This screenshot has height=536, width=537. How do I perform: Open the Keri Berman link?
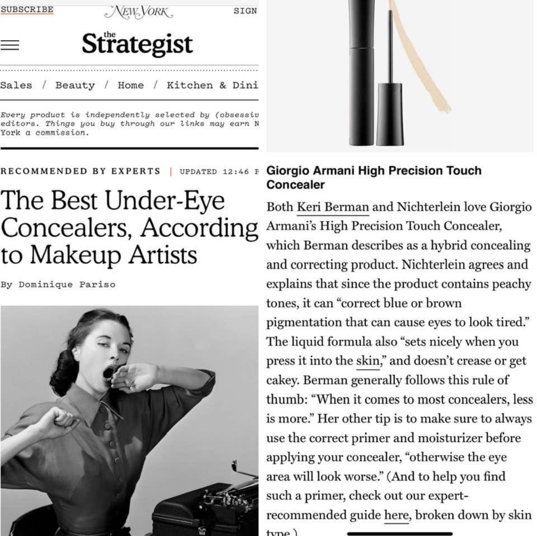point(333,207)
